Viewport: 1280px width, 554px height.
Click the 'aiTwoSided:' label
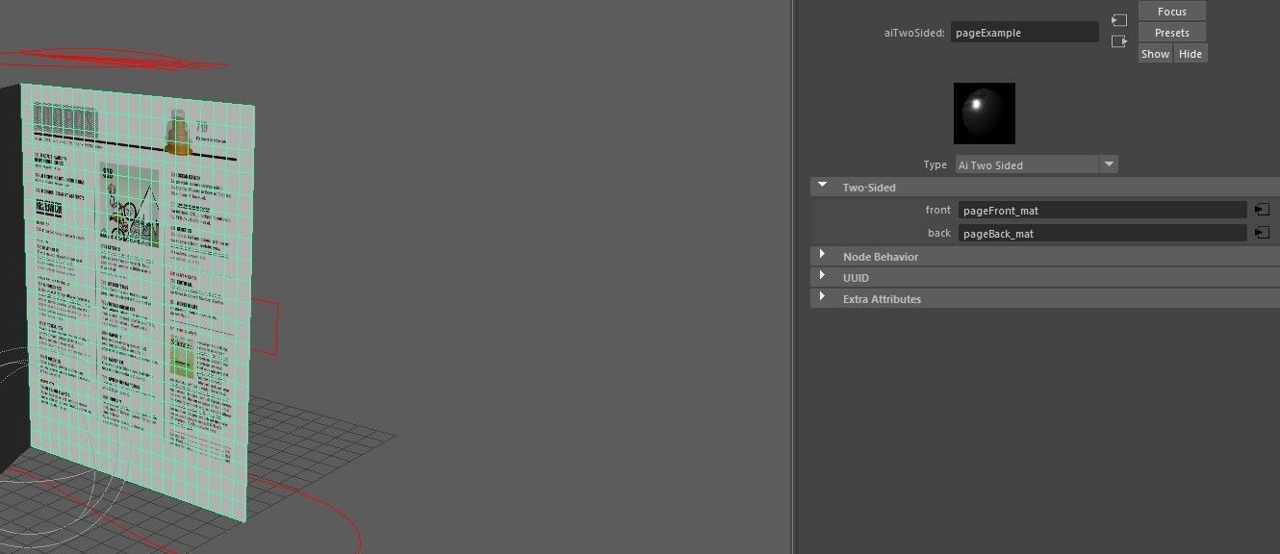click(x=914, y=33)
